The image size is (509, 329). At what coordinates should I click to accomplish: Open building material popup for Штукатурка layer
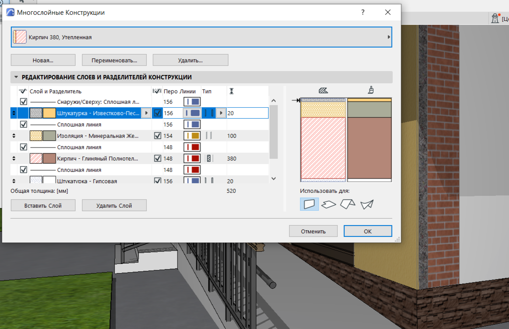[x=146, y=113]
